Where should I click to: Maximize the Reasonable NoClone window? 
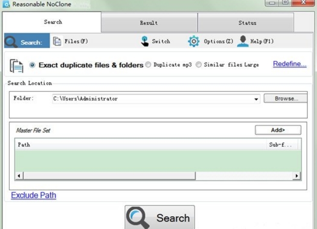point(285,3)
